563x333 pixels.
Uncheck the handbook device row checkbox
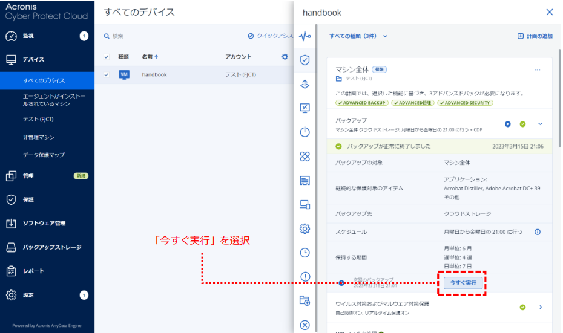pos(107,74)
